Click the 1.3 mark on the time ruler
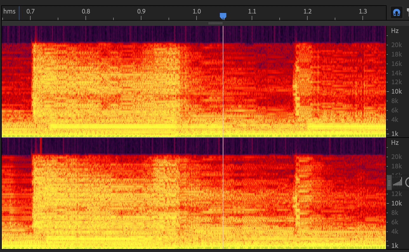The width and height of the screenshot is (409, 252). 363,11
